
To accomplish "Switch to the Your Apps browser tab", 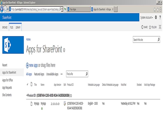I will [79, 9].
